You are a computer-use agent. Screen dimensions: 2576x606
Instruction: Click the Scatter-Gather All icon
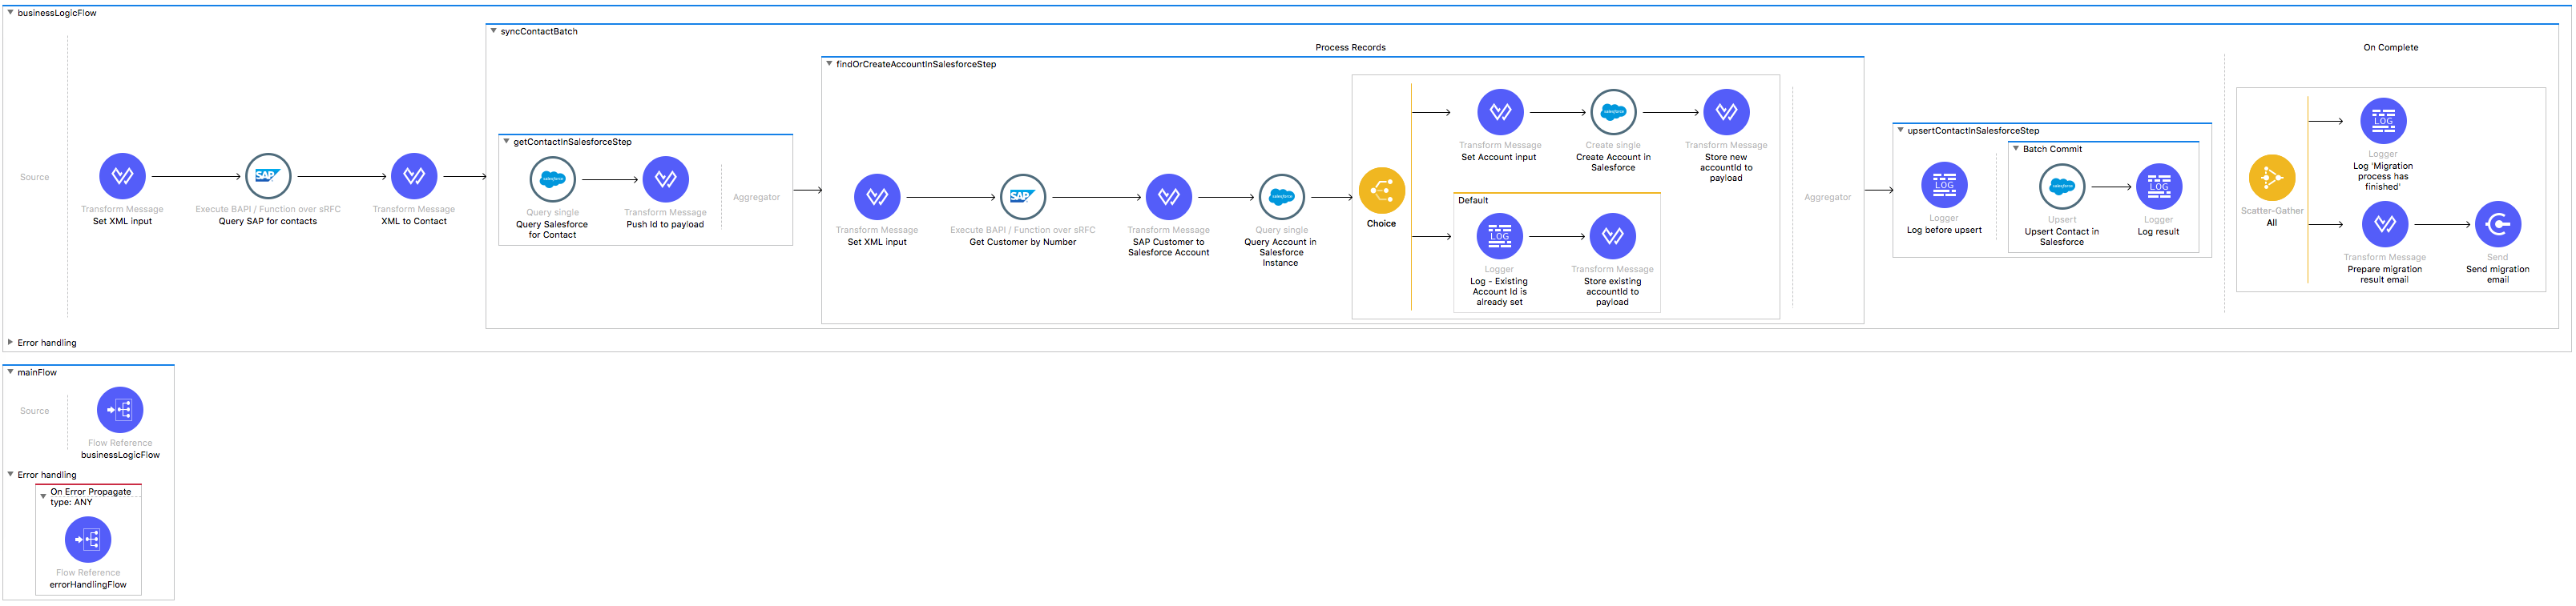[x=2271, y=179]
